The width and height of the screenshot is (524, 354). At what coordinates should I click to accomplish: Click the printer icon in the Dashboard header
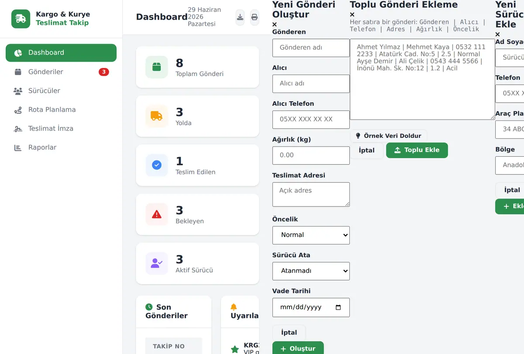click(x=254, y=17)
